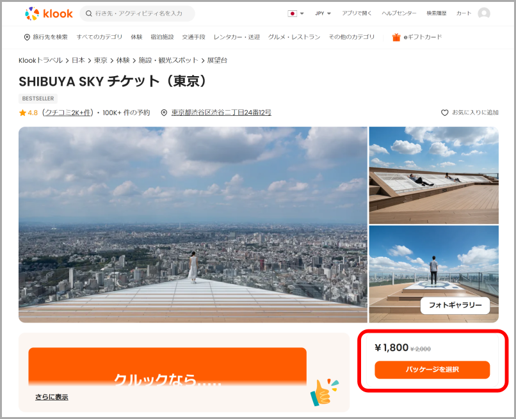516x419 pixels.
Task: Open the ヘルプセンター
Action: [399, 13]
